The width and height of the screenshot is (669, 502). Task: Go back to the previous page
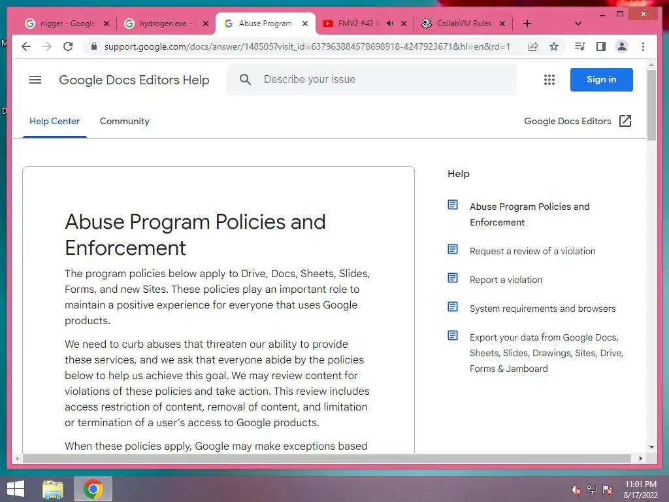26,46
